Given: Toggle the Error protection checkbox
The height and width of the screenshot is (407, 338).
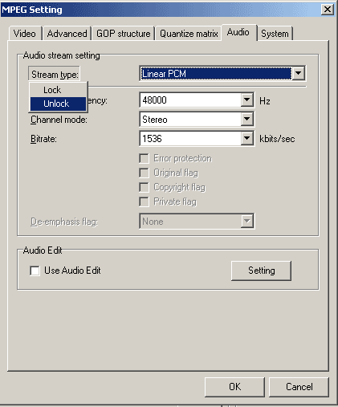Looking at the screenshot, I should 144,158.
